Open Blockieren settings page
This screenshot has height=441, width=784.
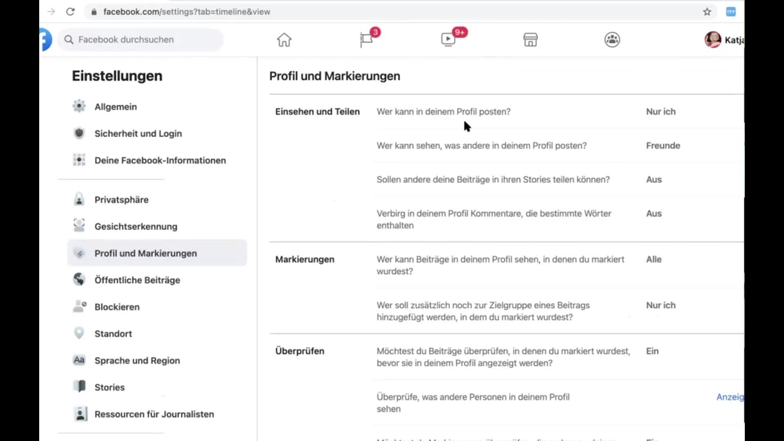(117, 307)
